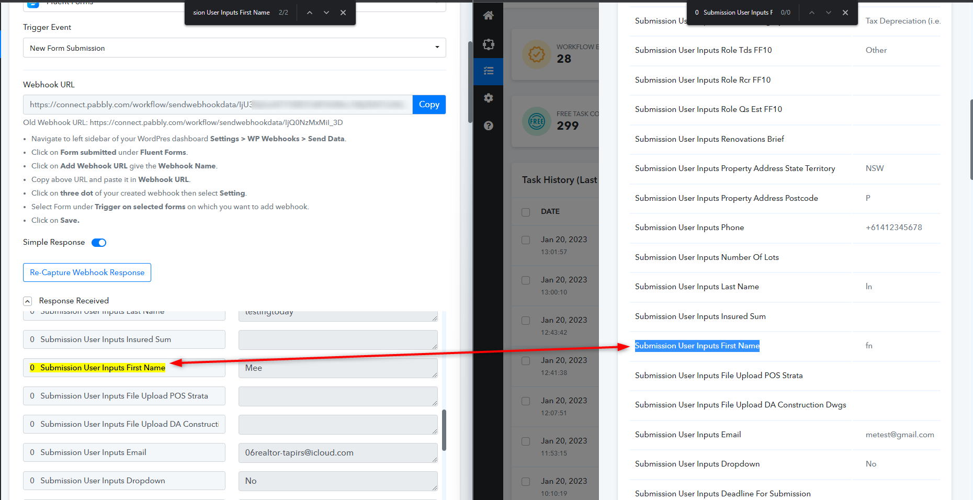The height and width of the screenshot is (500, 973).
Task: Click the puzzle-piece integrations sidebar icon
Action: click(488, 44)
